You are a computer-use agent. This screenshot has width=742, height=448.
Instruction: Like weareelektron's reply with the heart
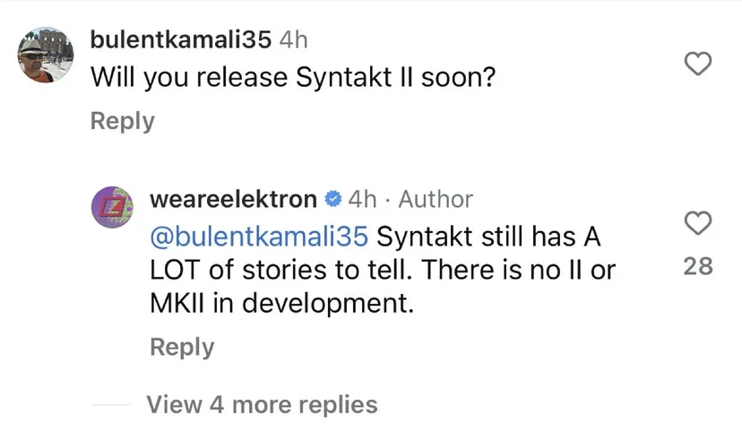pyautogui.click(x=697, y=222)
